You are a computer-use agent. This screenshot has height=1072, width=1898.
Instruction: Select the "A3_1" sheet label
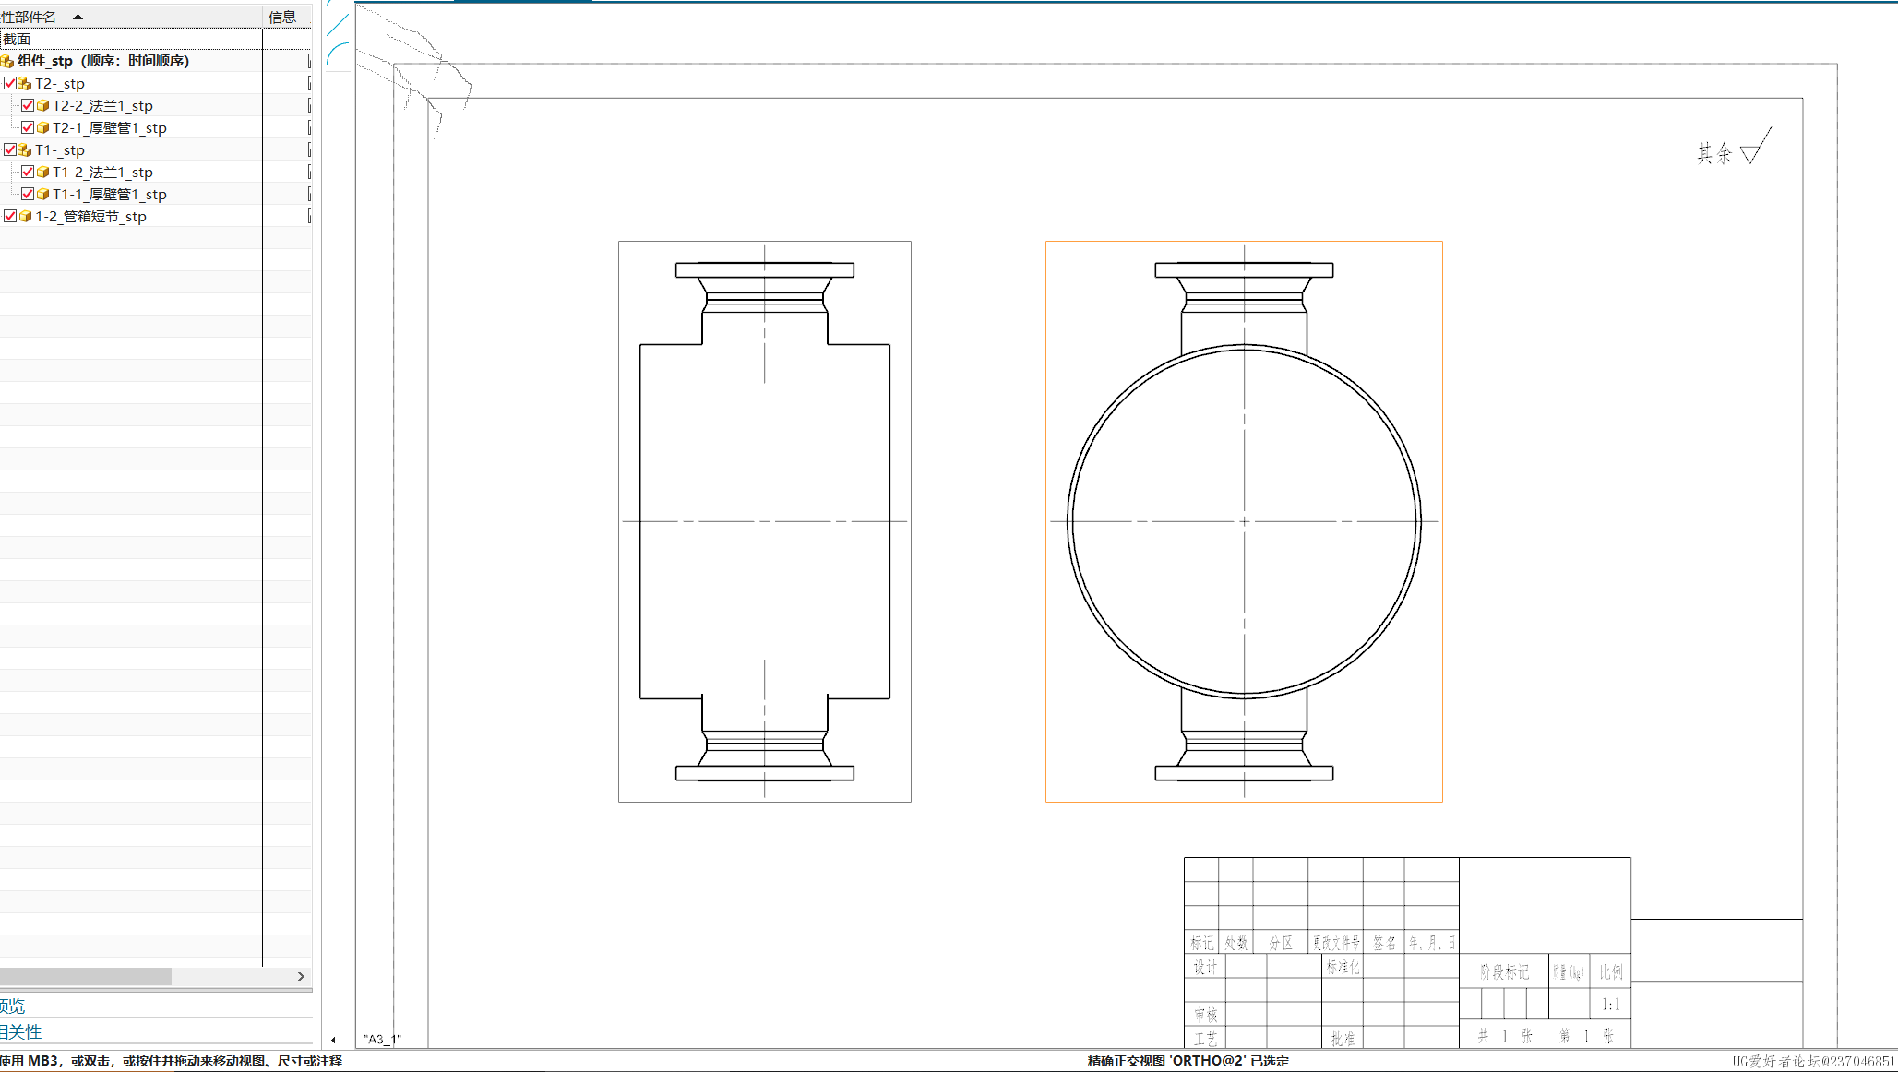pos(382,1039)
